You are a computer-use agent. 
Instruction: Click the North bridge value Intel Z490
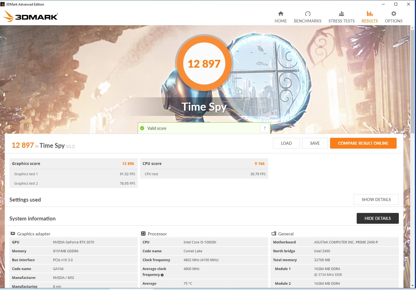(x=322, y=251)
